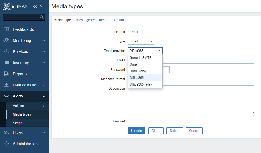Focus the sidebar search box
The image size is (261, 153).
[x=24, y=17]
